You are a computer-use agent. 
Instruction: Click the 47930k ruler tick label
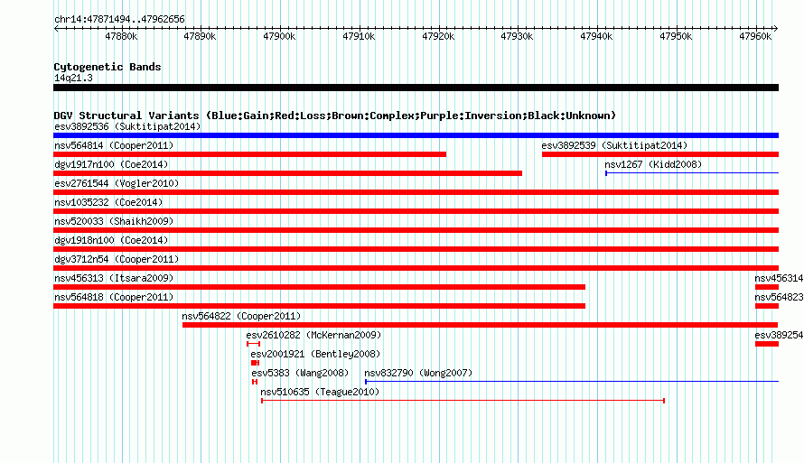517,36
